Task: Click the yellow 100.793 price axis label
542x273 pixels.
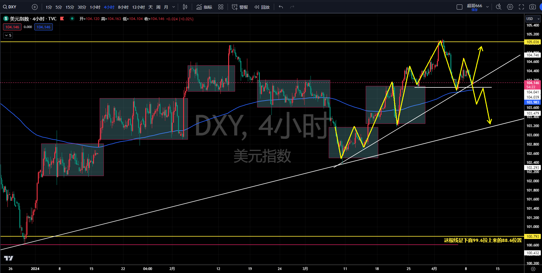Action: (533, 237)
